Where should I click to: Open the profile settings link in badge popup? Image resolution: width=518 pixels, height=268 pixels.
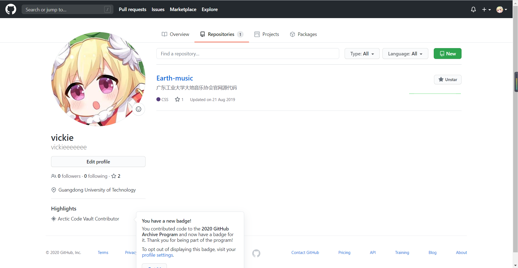157,255
